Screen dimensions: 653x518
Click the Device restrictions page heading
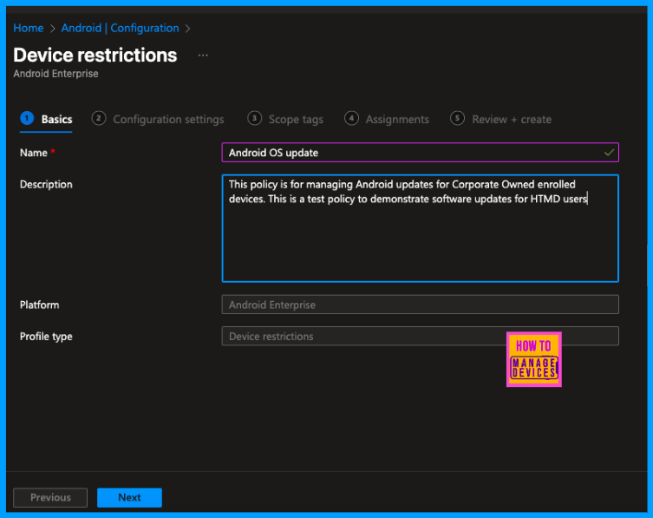[95, 56]
